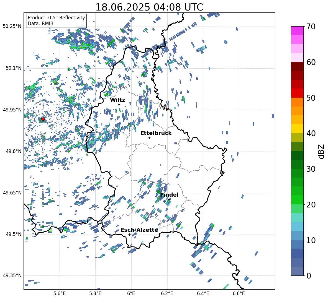Click the 5.6°E longitude label

[x=60, y=293]
